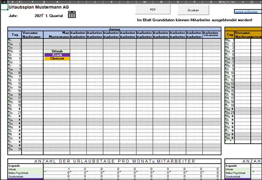Click the Januar month header
The height and width of the screenshot is (180, 262).
pyautogui.click(x=114, y=29)
